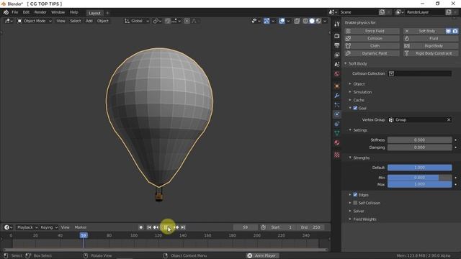Enable Collision physics
This screenshot has width=461, height=259.
pyautogui.click(x=372, y=38)
